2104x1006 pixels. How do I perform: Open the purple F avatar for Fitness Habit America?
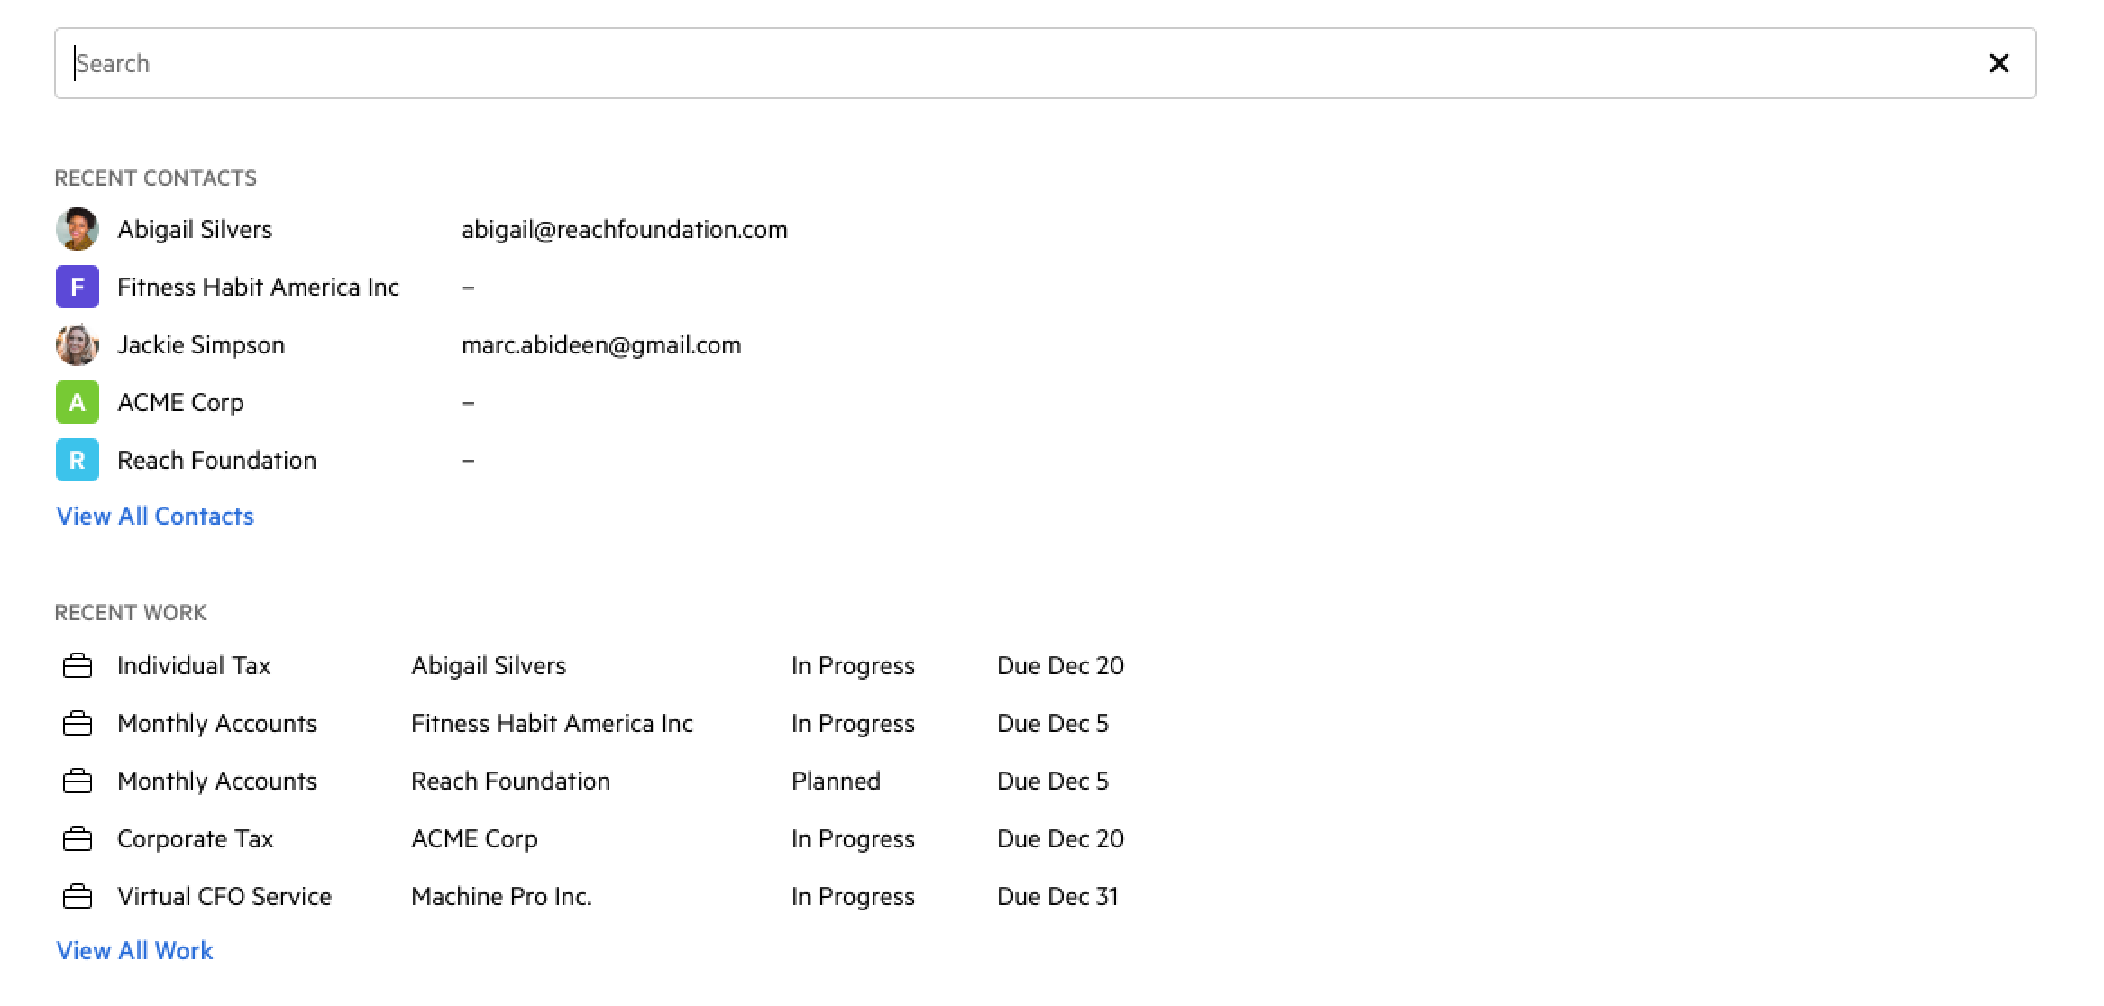(78, 287)
